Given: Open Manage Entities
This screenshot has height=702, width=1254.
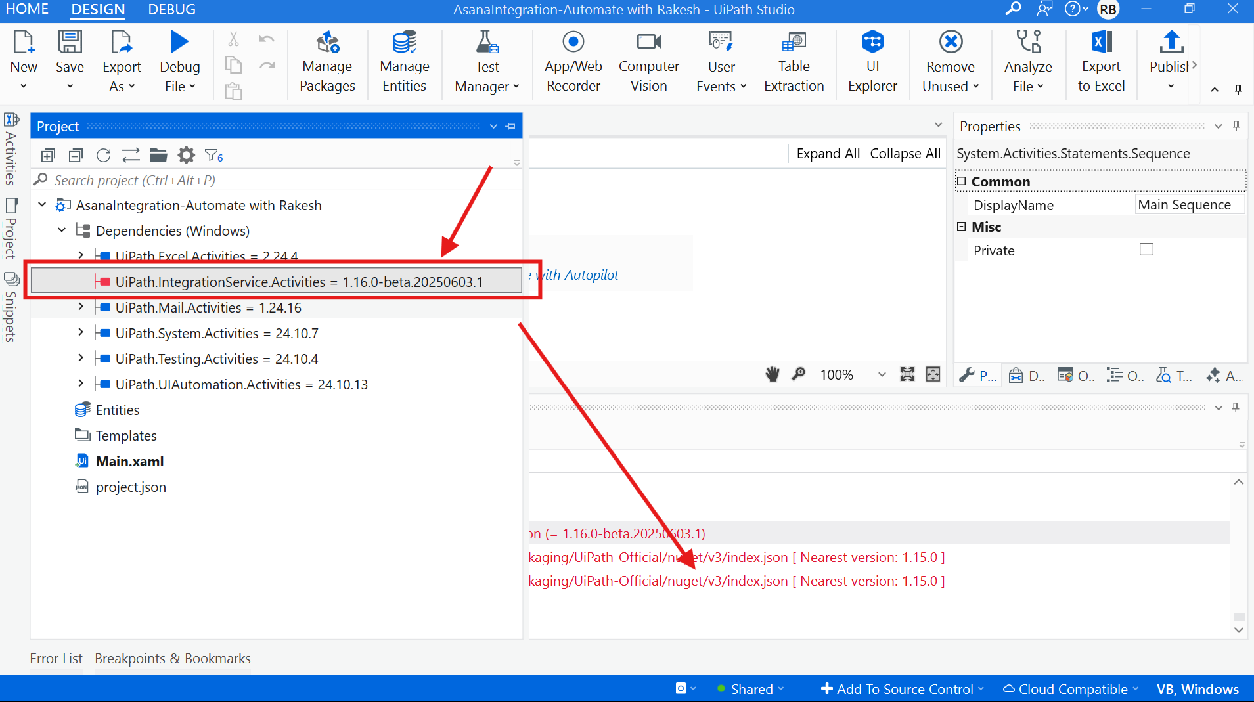Looking at the screenshot, I should (x=404, y=61).
